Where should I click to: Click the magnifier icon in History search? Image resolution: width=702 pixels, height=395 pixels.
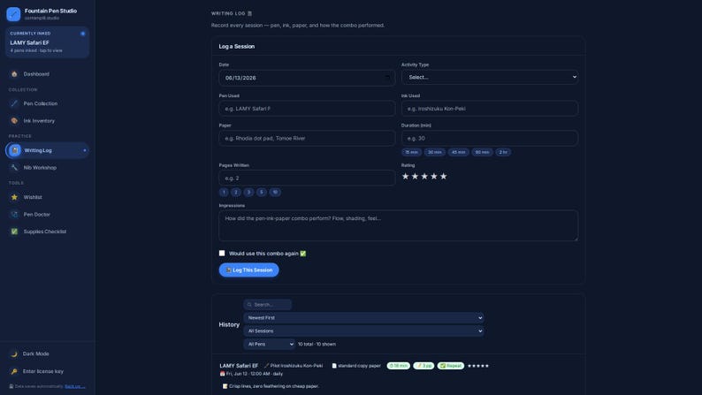[x=249, y=305]
